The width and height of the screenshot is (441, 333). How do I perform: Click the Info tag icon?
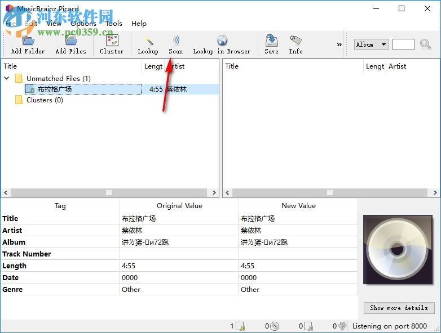point(296,40)
